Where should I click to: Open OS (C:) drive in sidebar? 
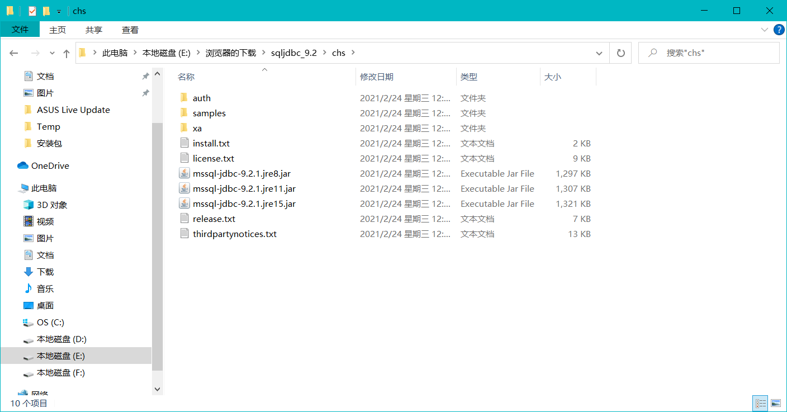(x=44, y=322)
